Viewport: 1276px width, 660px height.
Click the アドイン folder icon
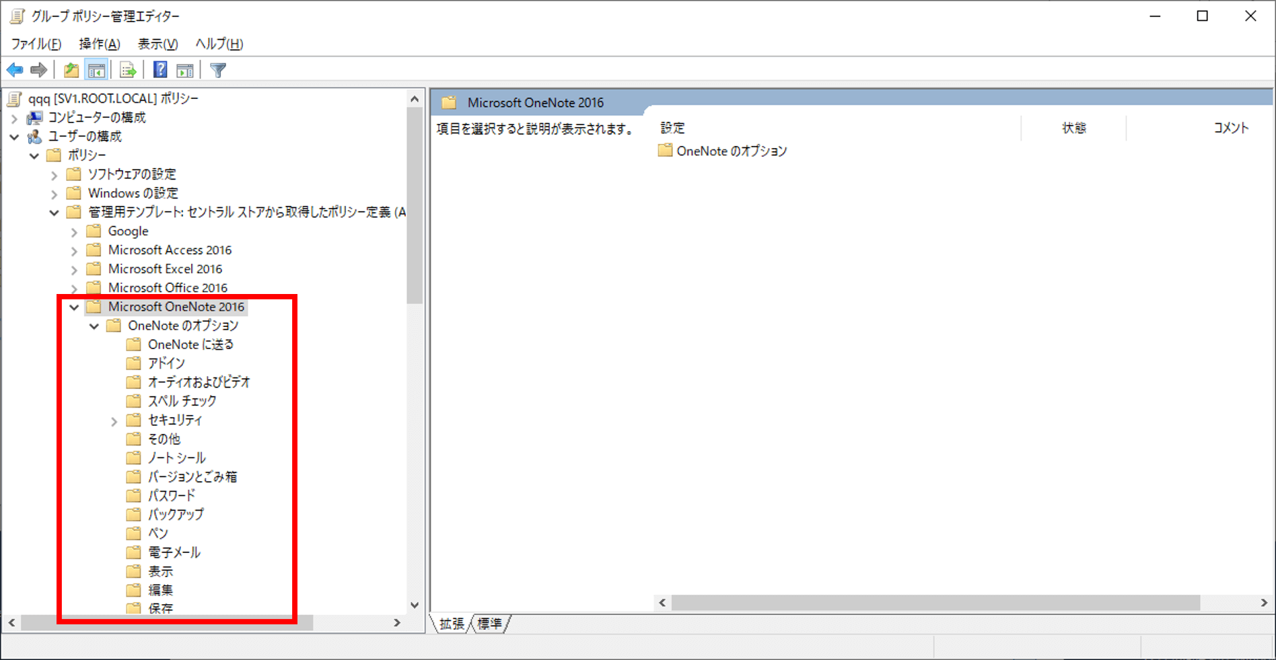click(134, 363)
